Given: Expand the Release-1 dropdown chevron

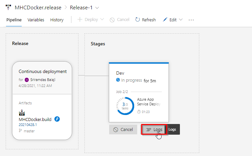Looking at the screenshot, I should tap(97, 8).
